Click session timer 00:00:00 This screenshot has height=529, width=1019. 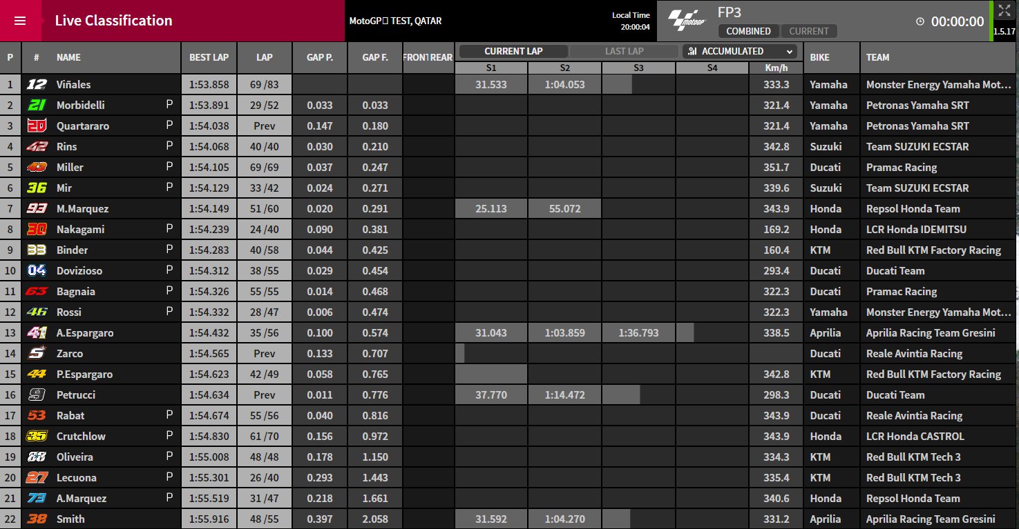pos(958,21)
